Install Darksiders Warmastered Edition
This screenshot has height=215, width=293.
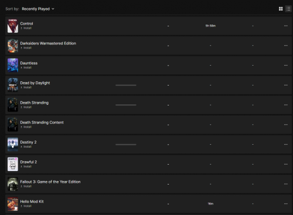(26, 48)
